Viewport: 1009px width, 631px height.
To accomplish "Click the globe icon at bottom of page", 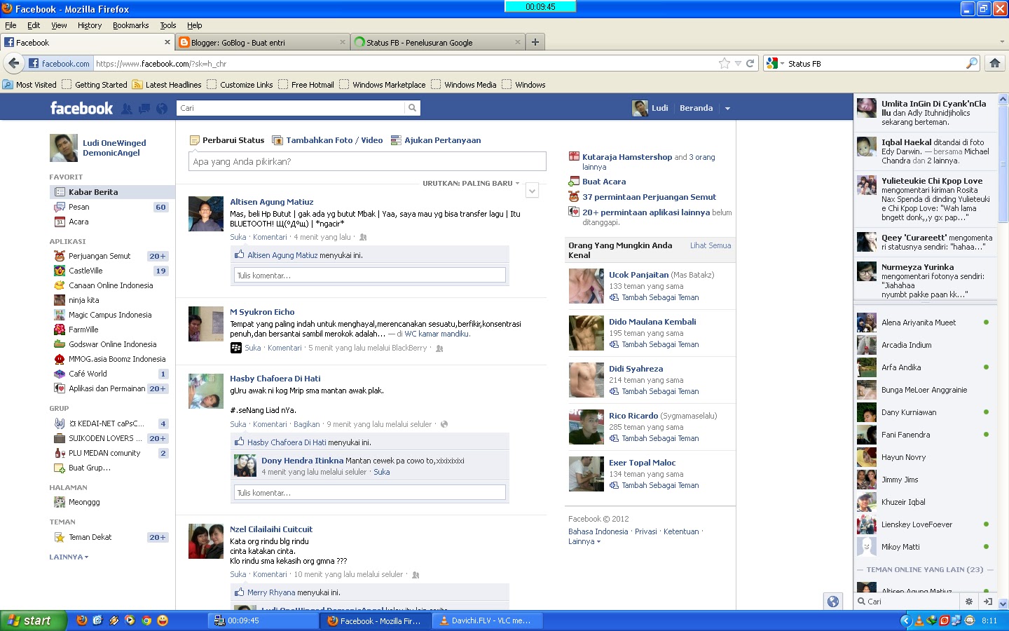I will pyautogui.click(x=833, y=602).
